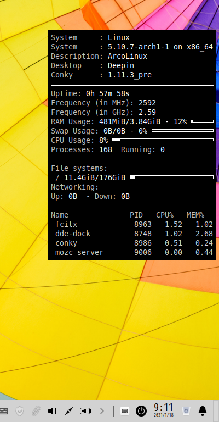Click the show desktop strip at dock end
The width and height of the screenshot is (219, 422).
[x=216, y=411]
